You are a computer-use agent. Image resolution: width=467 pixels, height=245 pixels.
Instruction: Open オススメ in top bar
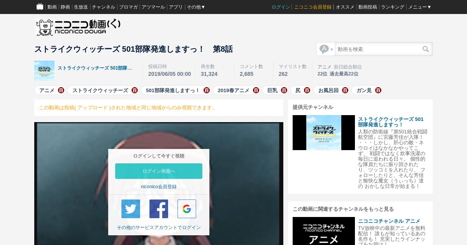(x=345, y=7)
